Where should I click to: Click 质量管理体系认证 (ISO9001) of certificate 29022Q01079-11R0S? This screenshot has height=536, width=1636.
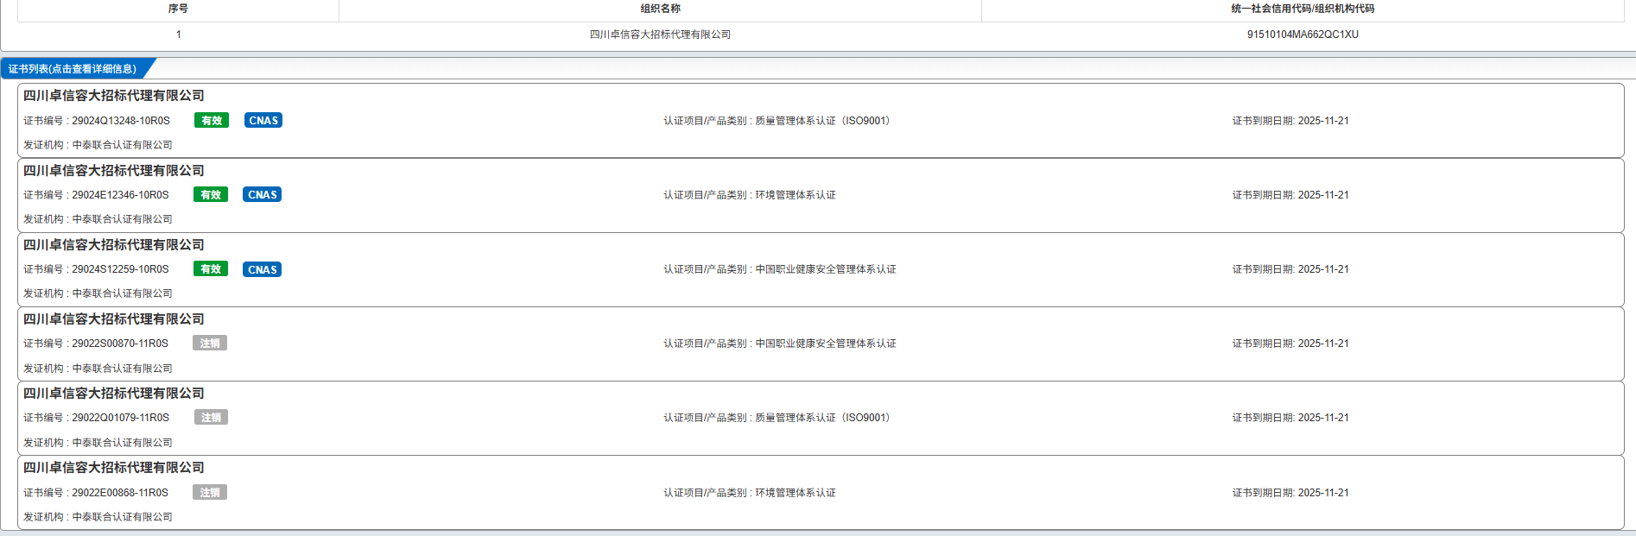(x=823, y=418)
